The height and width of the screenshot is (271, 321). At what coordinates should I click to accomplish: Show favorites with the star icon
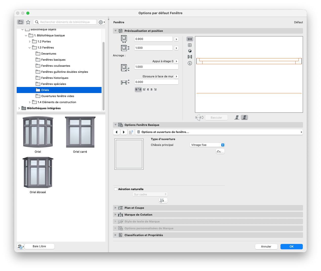[28, 22]
